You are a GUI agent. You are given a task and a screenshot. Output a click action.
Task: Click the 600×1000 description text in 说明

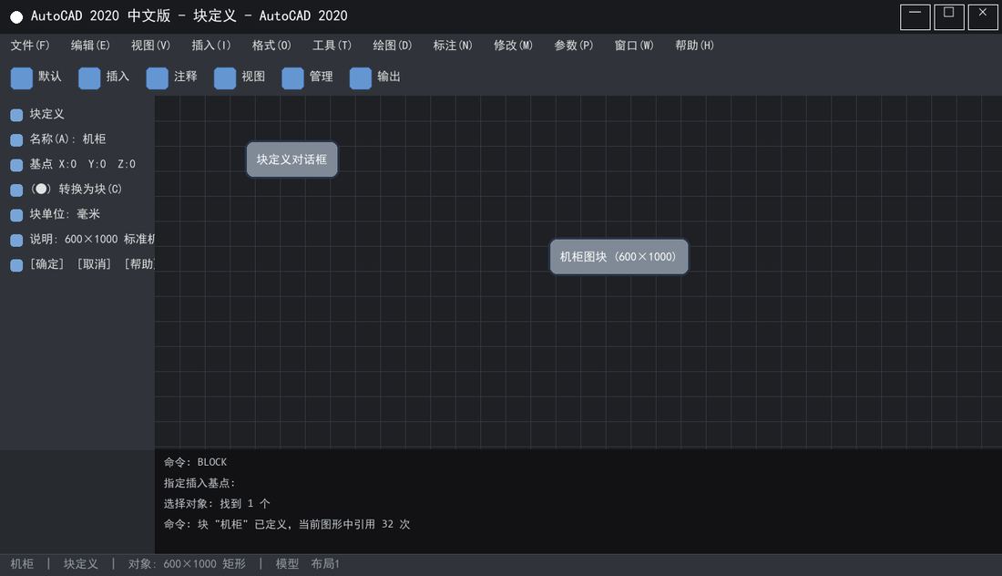point(91,239)
